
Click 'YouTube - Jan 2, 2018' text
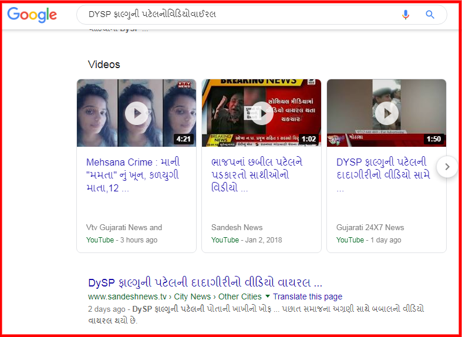click(x=247, y=240)
